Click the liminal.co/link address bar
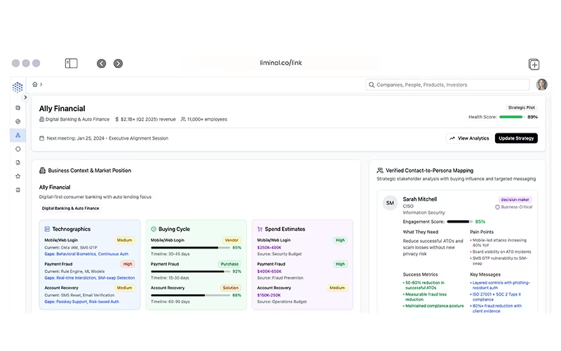This screenshot has height=351, width=561. pyautogui.click(x=281, y=62)
